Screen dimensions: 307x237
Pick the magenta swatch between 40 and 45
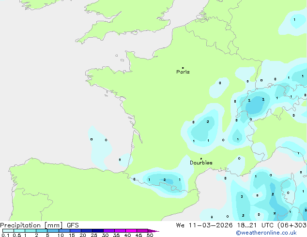[x=131, y=231]
